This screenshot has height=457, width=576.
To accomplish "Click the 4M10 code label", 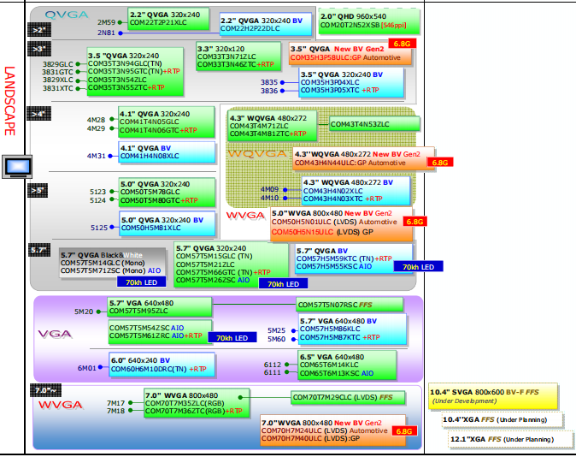I will [x=270, y=198].
